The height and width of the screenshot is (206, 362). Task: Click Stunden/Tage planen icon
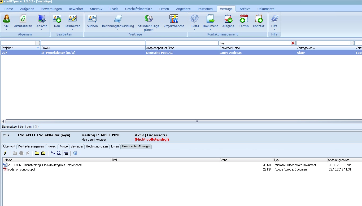149,19
